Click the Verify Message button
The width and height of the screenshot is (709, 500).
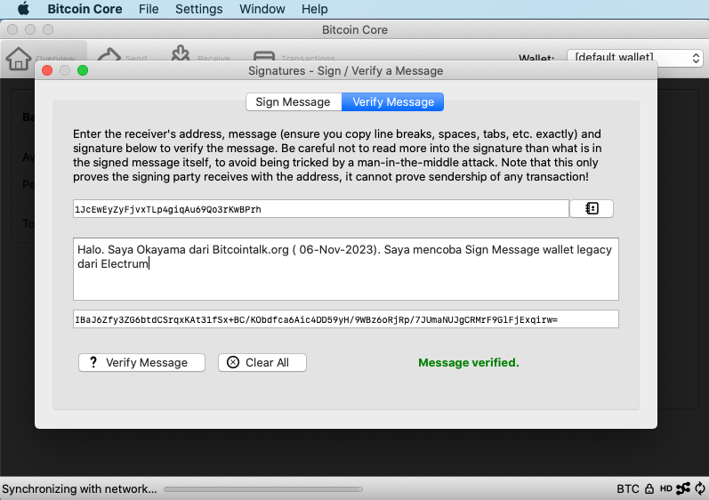coord(142,363)
